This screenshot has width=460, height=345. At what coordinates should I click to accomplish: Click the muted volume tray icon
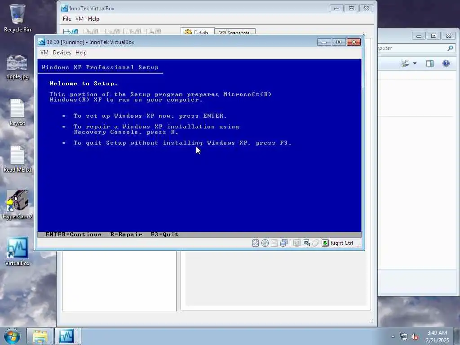click(415, 337)
